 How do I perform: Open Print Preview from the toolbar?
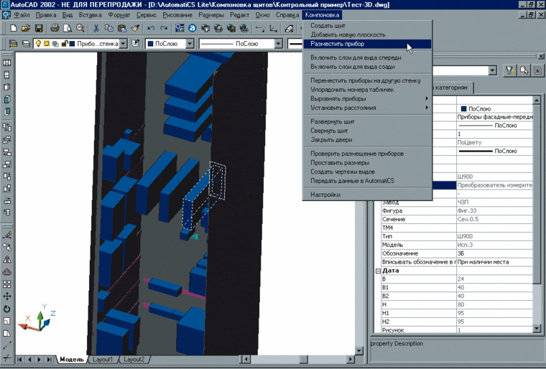68,29
